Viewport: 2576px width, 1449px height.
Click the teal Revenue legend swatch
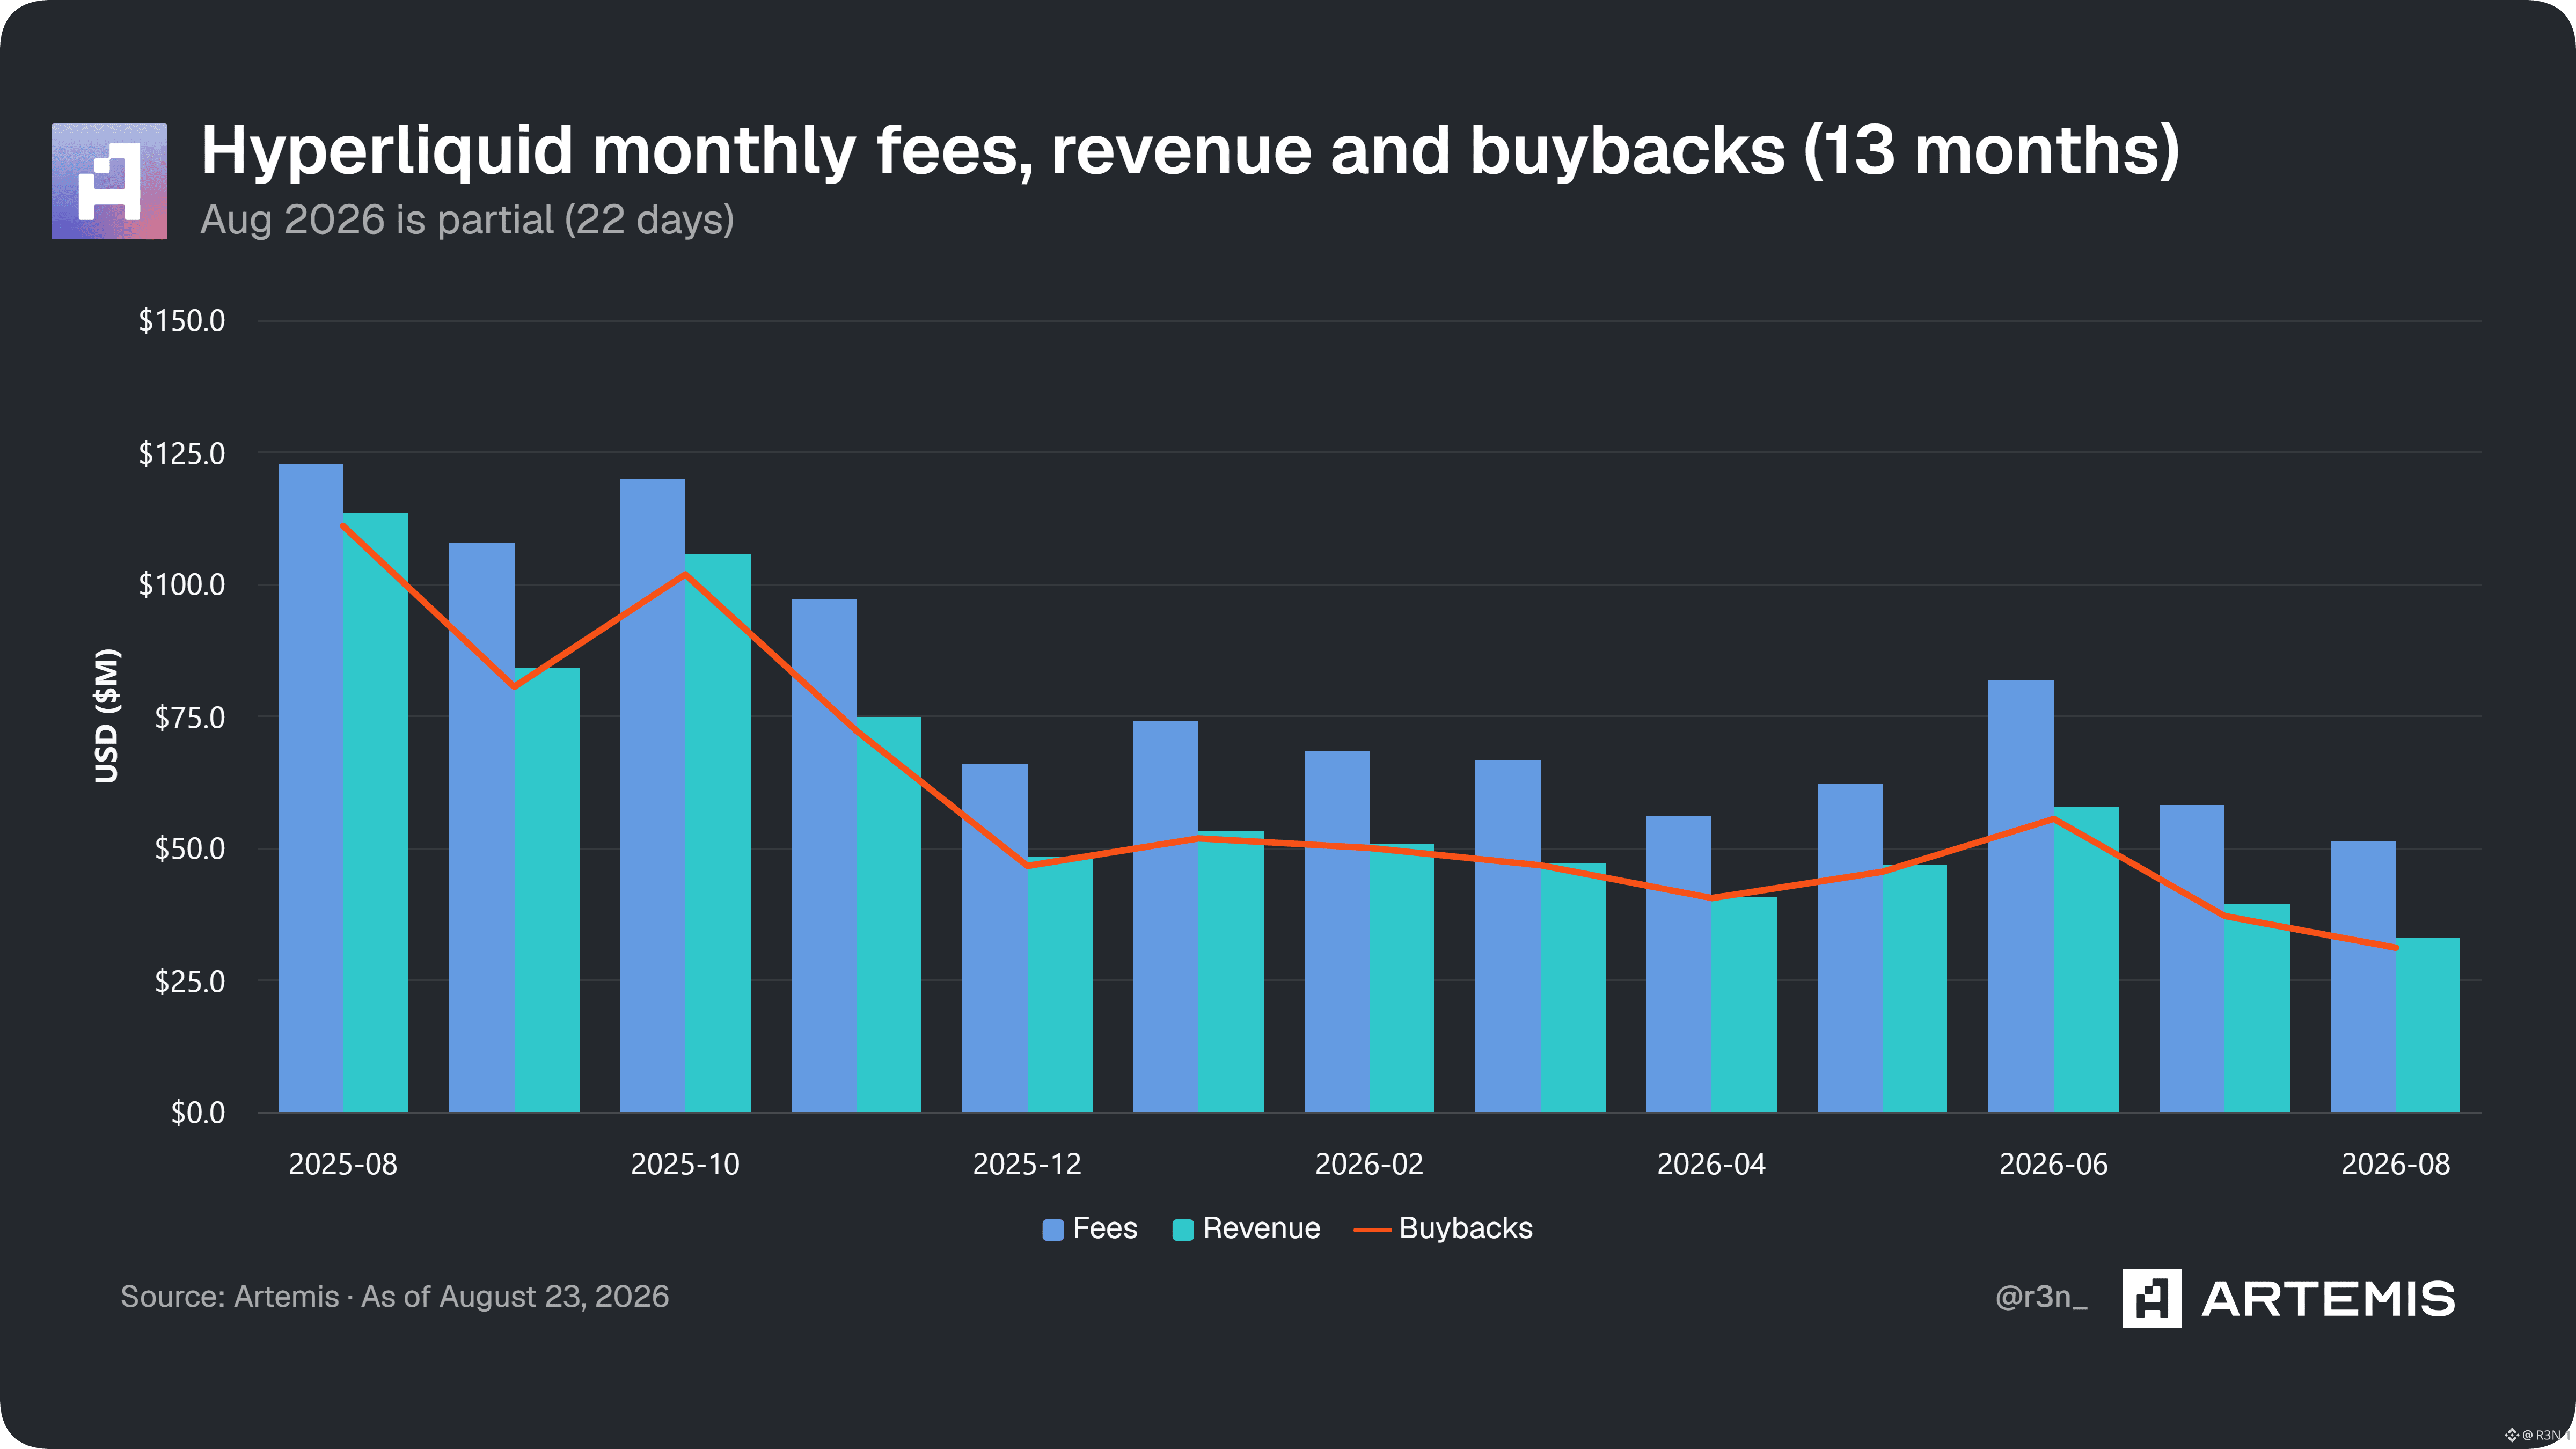coord(1183,1230)
